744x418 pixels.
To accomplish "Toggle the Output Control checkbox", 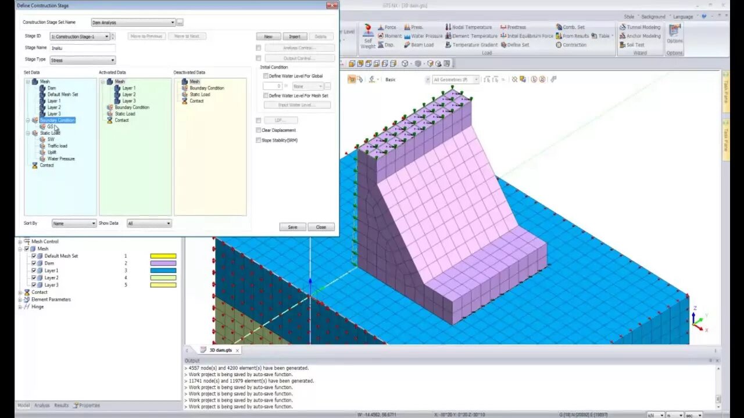I will [x=259, y=58].
